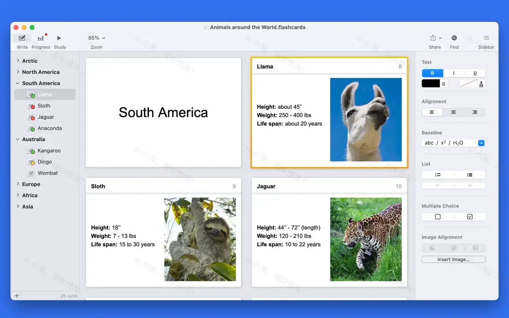Toggle italic text formatting
The image size is (509, 318).
click(x=454, y=73)
